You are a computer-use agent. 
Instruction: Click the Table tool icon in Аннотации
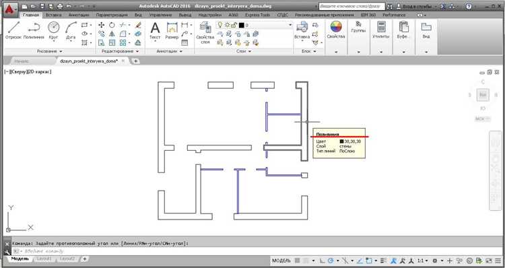[184, 42]
